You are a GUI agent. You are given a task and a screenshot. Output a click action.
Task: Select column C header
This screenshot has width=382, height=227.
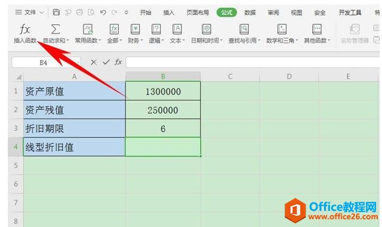pyautogui.click(x=230, y=76)
